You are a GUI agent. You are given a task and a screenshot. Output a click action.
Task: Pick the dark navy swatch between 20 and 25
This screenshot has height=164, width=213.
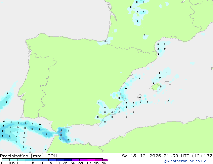tap(60, 160)
